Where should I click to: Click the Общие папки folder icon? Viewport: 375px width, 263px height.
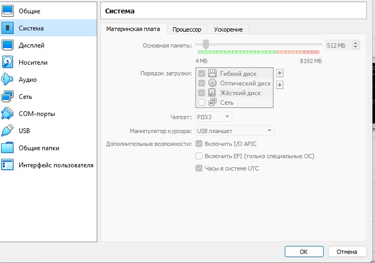[x=7, y=148]
